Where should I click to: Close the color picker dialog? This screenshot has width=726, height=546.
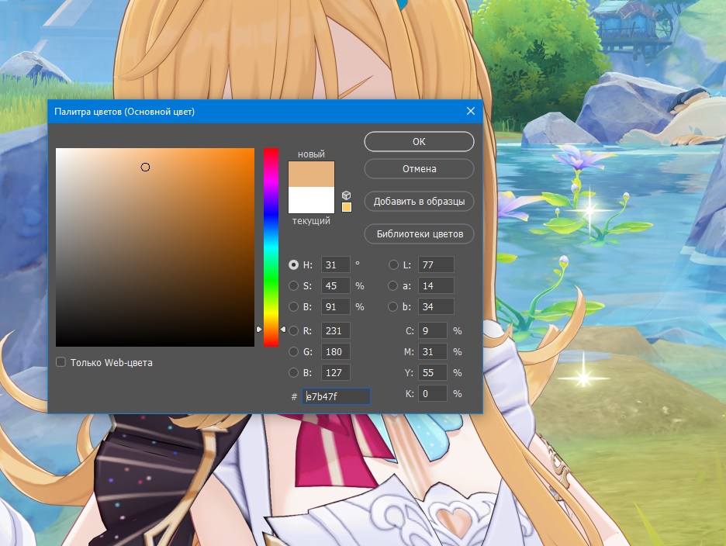471,111
